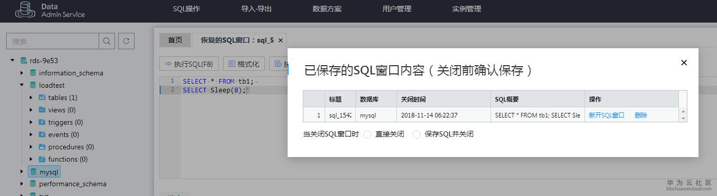Click the mysql database icon
The image size is (717, 196).
point(33,171)
